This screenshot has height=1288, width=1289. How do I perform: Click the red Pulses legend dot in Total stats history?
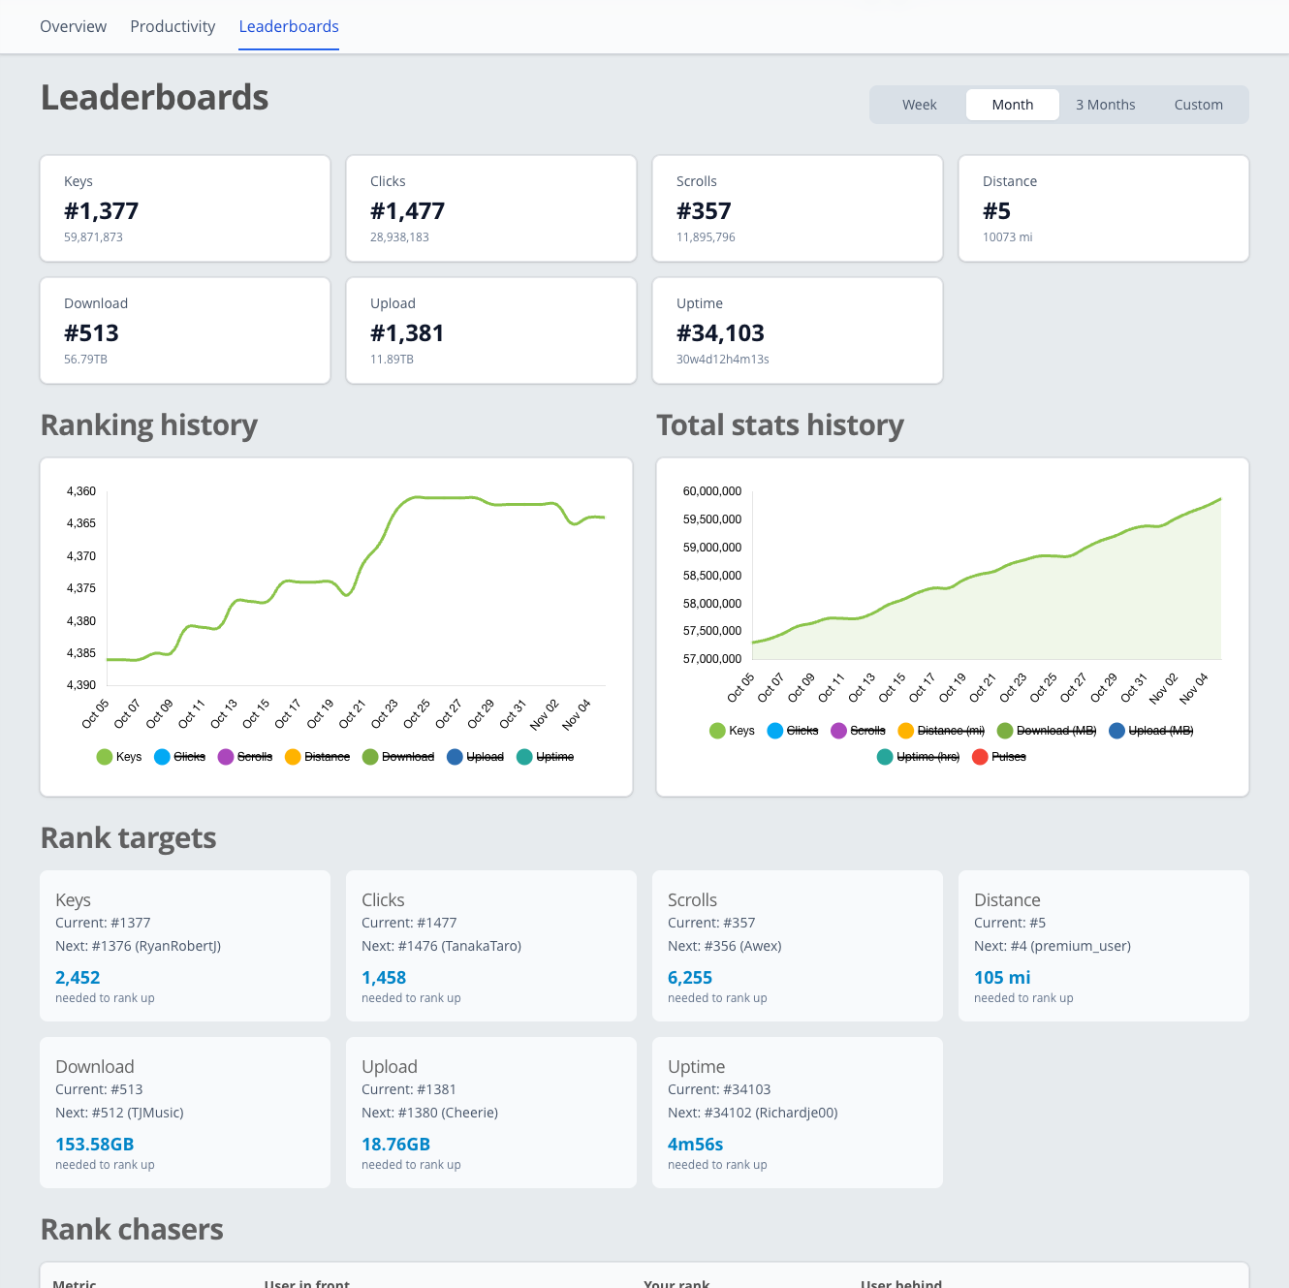point(981,757)
